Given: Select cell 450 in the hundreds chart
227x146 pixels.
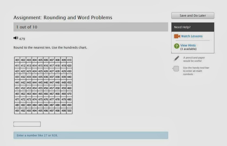Looking at the screenshot, I should pyautogui.click(x=69, y=83).
